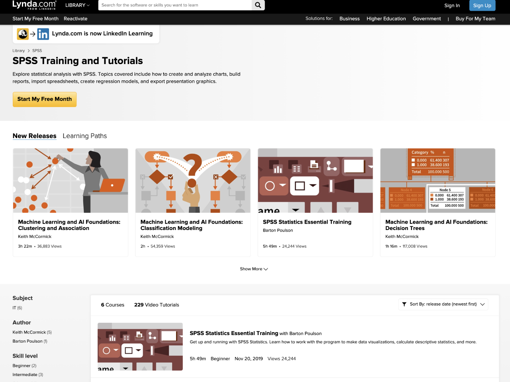Switch to the Learning Paths tab
510x382 pixels.
[85, 136]
